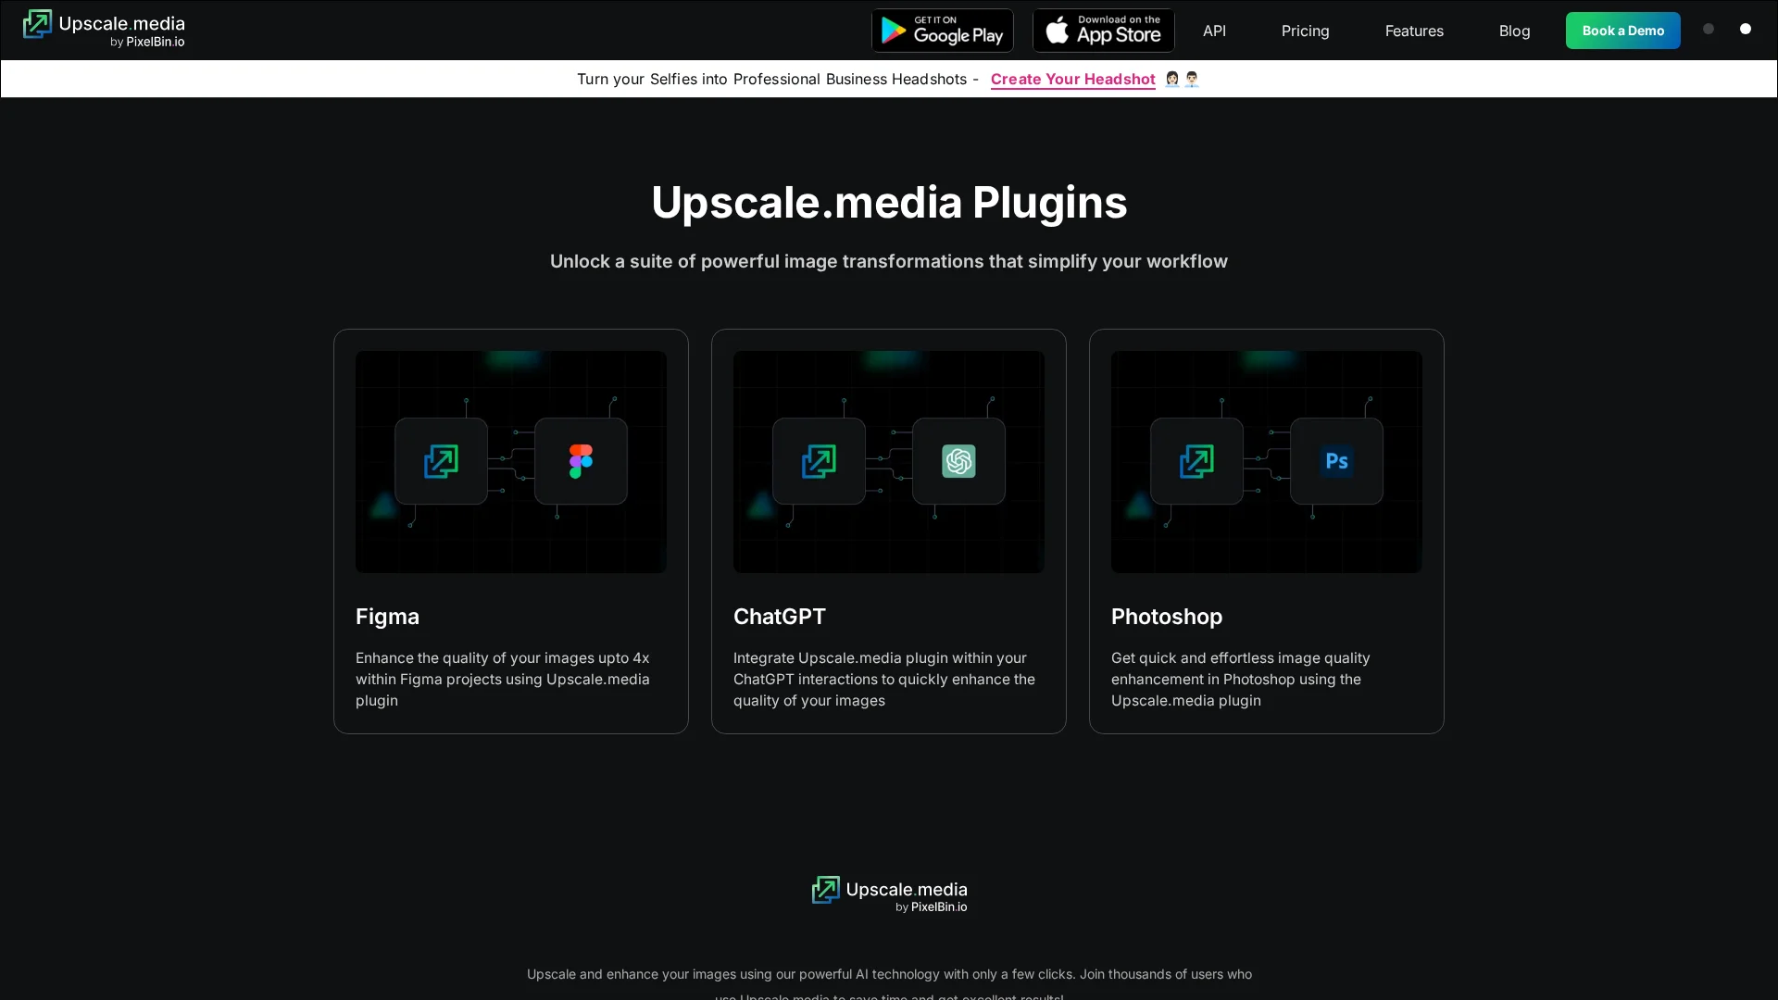
Task: Open the Google Play store badge
Action: click(x=942, y=31)
